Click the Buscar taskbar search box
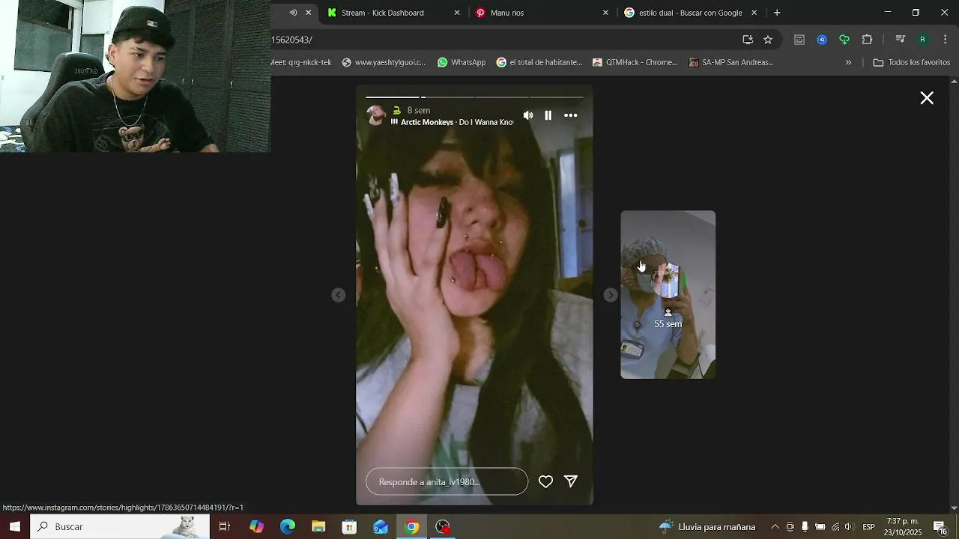Viewport: 959px width, 539px height. point(120,526)
